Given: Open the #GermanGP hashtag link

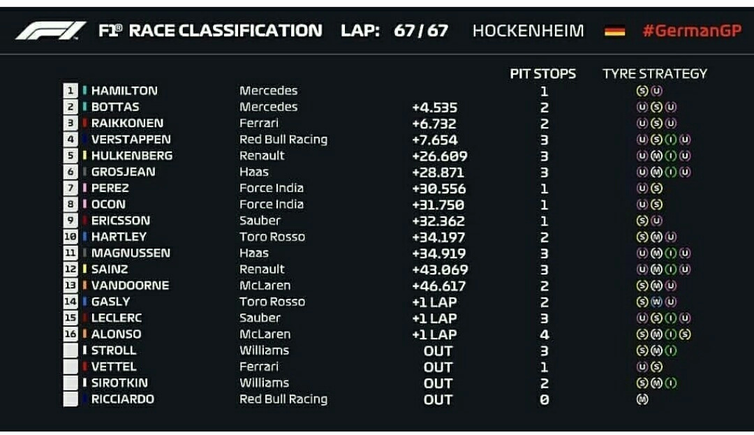Looking at the screenshot, I should pos(693,31).
